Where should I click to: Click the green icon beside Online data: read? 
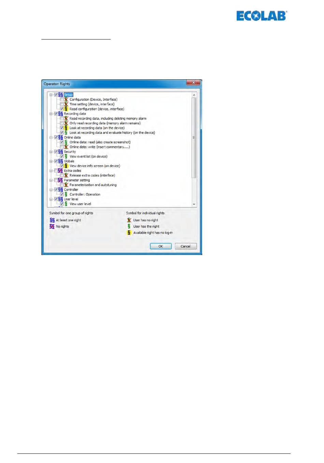click(66, 142)
